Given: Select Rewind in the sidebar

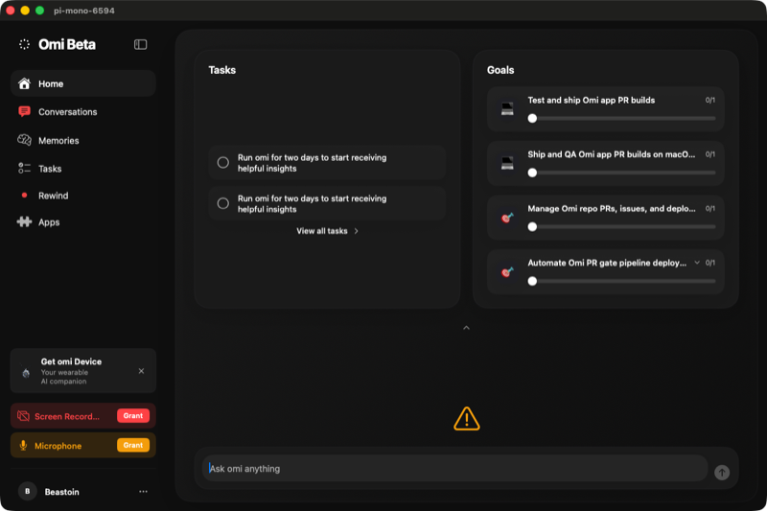Looking at the screenshot, I should coord(83,196).
